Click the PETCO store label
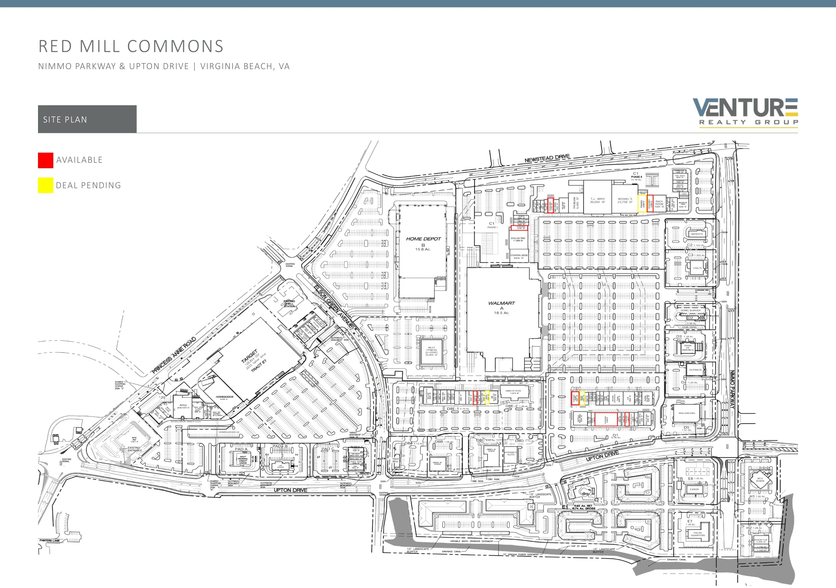 (x=183, y=405)
